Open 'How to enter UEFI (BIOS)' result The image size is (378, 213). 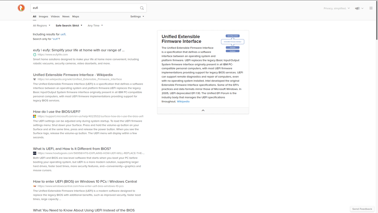(x=85, y=181)
